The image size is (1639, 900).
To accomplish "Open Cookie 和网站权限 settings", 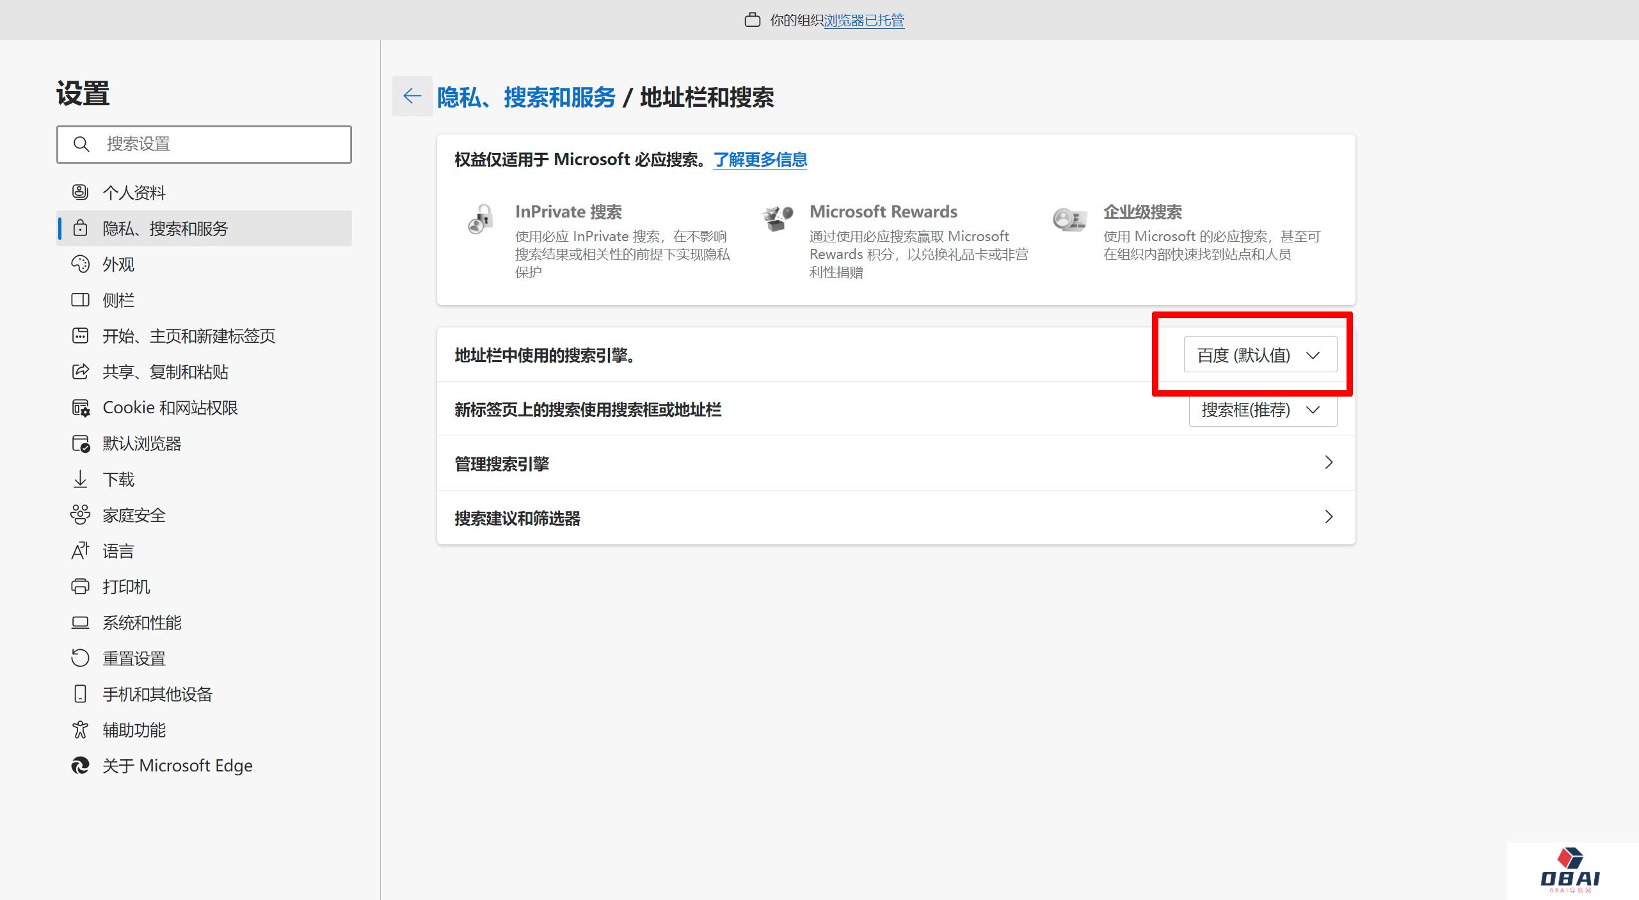I will [x=170, y=407].
